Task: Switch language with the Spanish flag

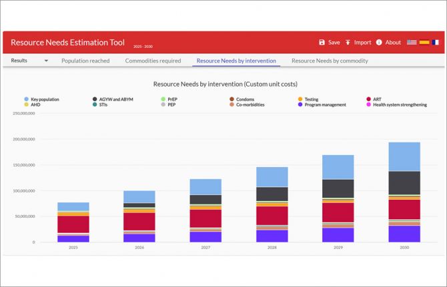Action: coord(424,43)
